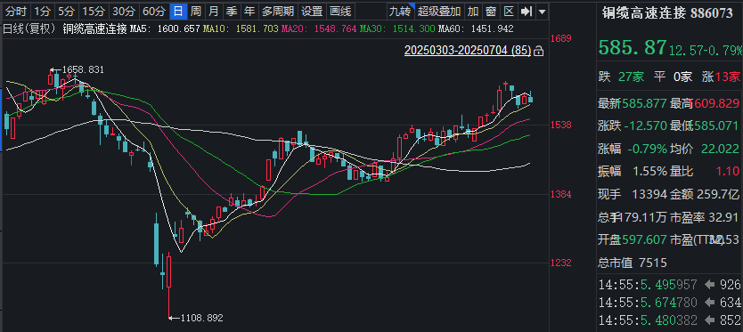Viewport: 743px width, 332px height.
Task: Click the 1232 price axis label
Action: [x=561, y=263]
